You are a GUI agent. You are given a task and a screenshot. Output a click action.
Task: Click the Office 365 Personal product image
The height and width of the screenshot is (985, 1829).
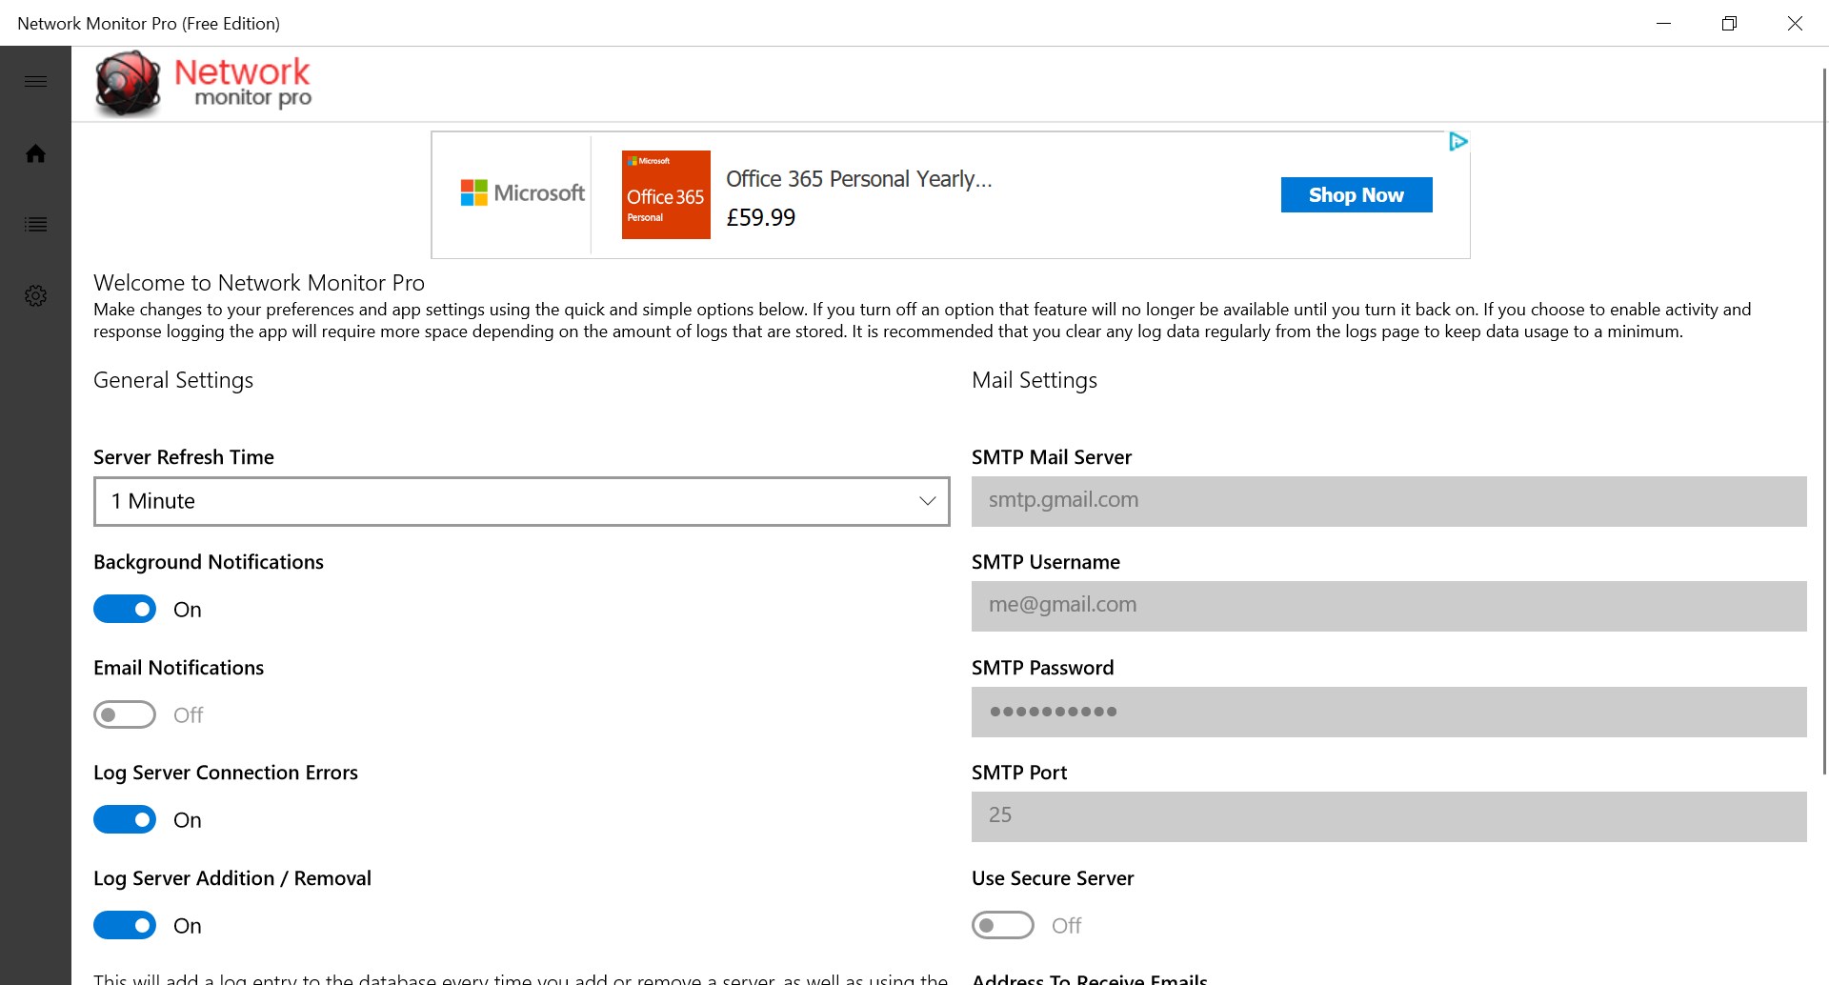pyautogui.click(x=666, y=194)
